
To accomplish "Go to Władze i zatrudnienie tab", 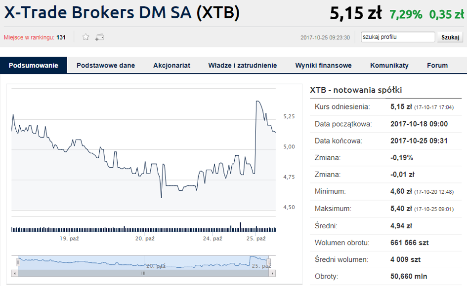I will point(243,66).
